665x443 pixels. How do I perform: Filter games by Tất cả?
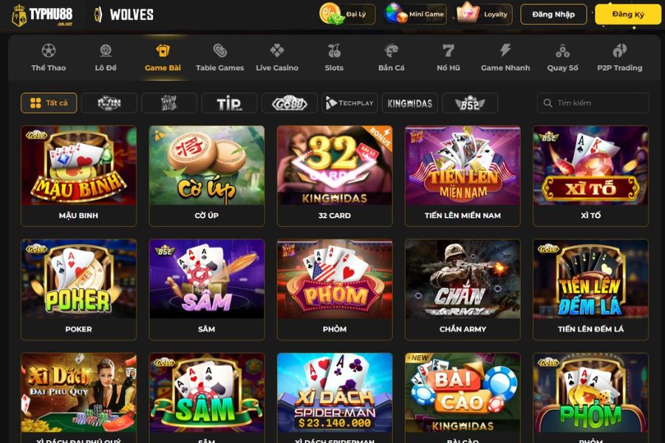pyautogui.click(x=49, y=103)
